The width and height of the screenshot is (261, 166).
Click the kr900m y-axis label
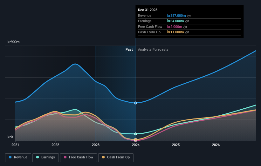(x=13, y=42)
